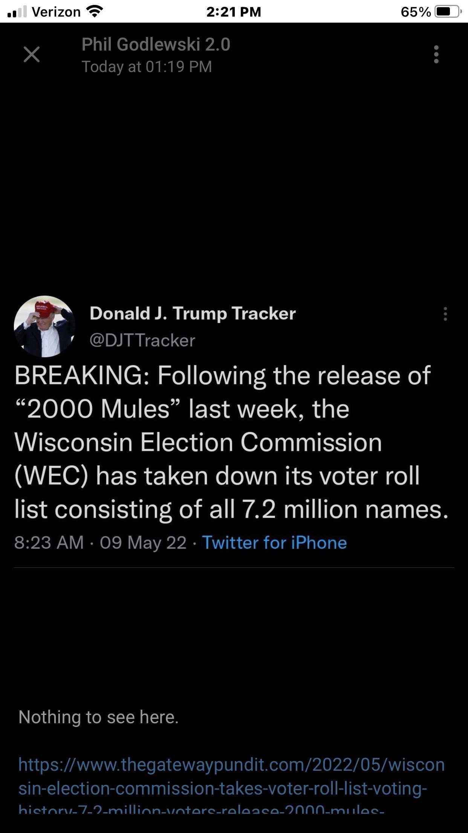
Task: Select the Phil Godlewski 2.0 channel title
Action: pyautogui.click(x=156, y=45)
